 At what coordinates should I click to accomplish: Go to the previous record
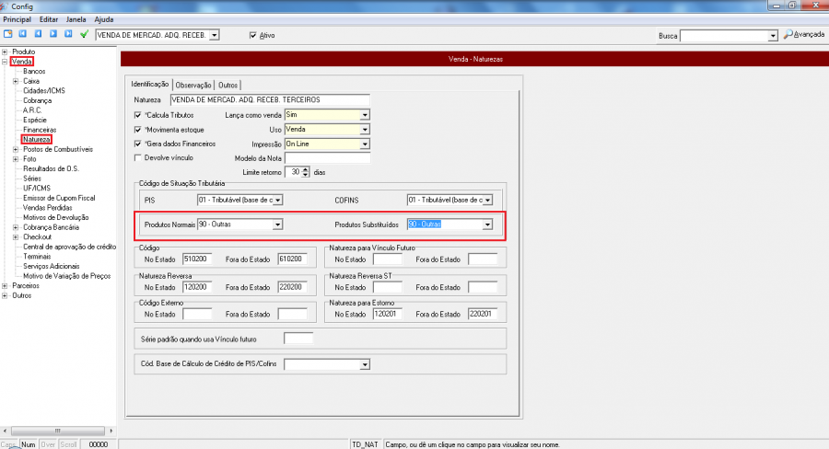coord(38,35)
